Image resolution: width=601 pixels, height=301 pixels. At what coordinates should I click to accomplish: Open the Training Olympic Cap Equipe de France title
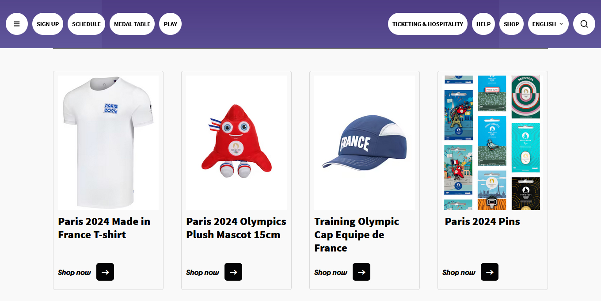pos(357,235)
